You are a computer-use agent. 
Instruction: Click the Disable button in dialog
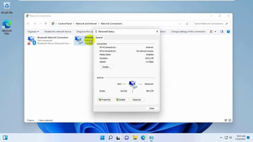[121, 100]
